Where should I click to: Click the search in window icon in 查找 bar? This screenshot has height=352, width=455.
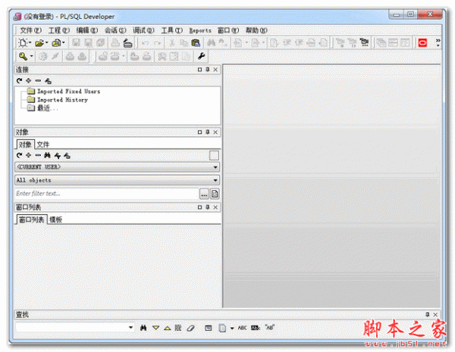[208, 328]
